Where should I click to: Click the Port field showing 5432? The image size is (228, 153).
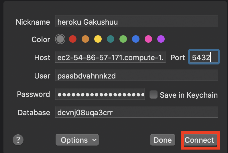204,57
